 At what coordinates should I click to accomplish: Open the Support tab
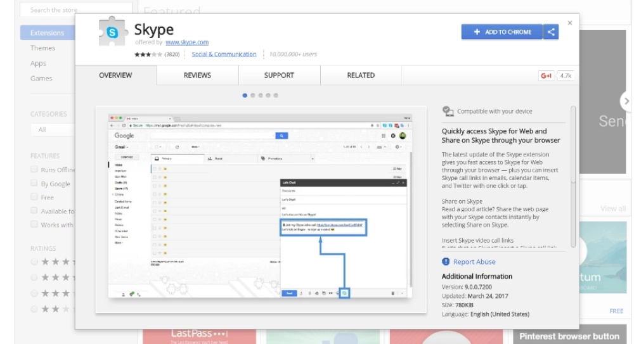click(x=279, y=75)
